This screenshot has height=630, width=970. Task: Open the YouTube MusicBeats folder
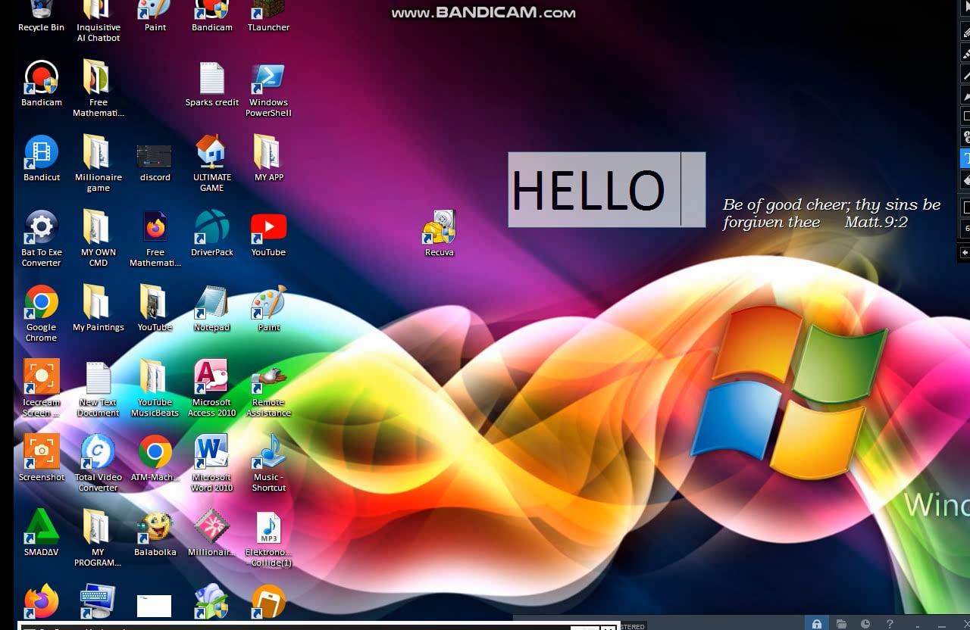(155, 388)
